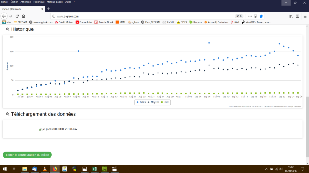The height and width of the screenshot is (173, 309).
Task: Open the Firefox library icon
Action: point(291,16)
